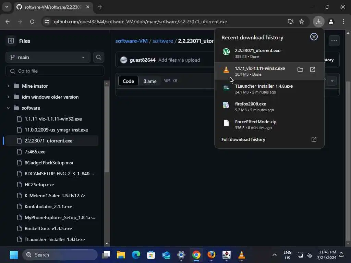
Task: Select firefox2008.exe in download history
Action: [269, 107]
